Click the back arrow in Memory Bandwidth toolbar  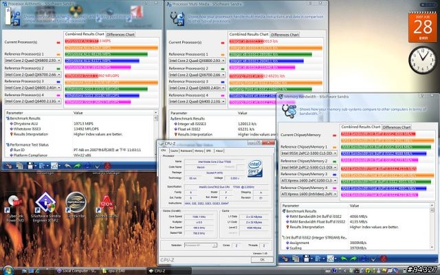point(344,258)
